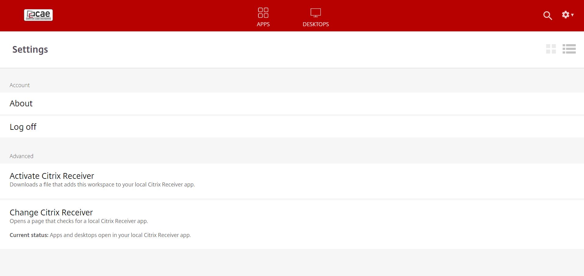This screenshot has width=584, height=276.
Task: Click the Current status text line
Action: [100, 235]
